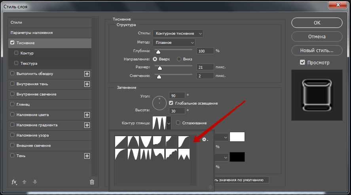Confirm with the OK button
Screen dimensions: 351x195
click(x=317, y=23)
